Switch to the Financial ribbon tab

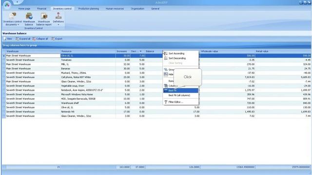pyautogui.click(x=41, y=9)
